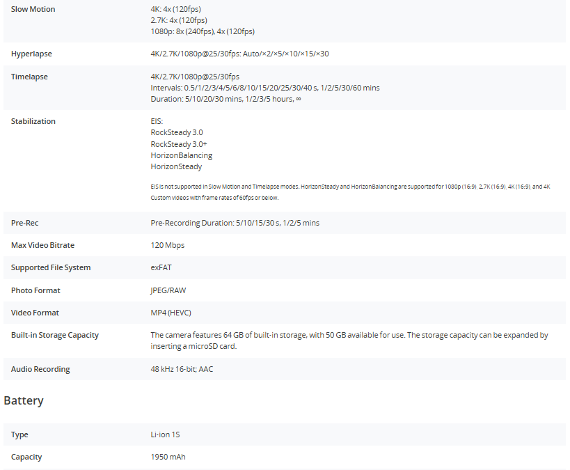Click the Hyperlapse spec label
This screenshot has height=470, width=570.
31,54
